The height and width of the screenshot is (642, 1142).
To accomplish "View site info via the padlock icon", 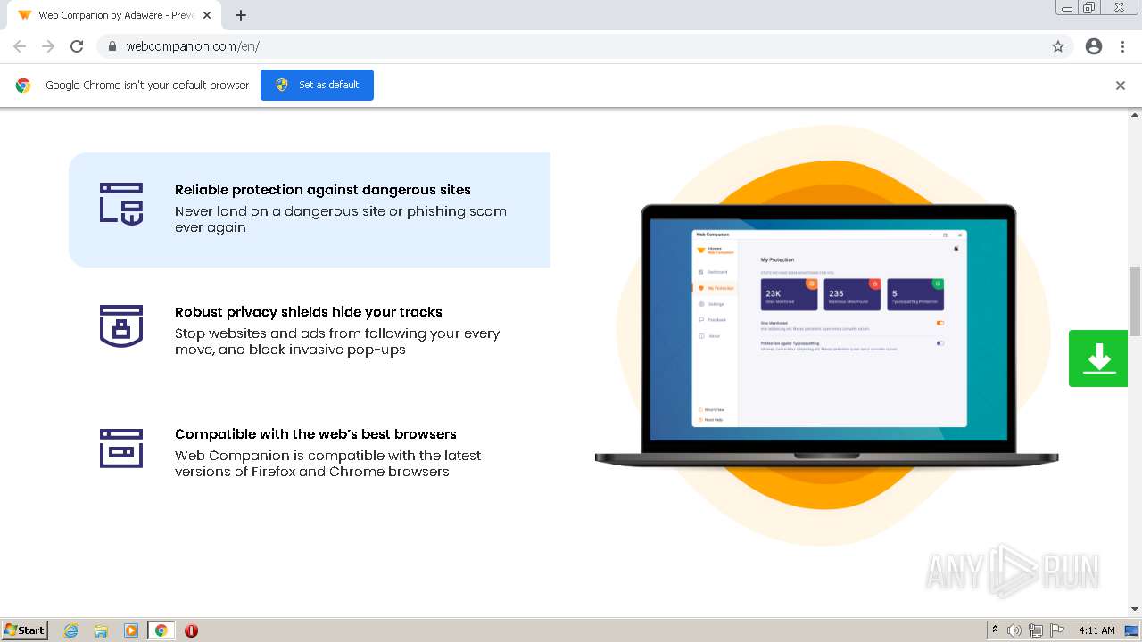I will click(112, 46).
